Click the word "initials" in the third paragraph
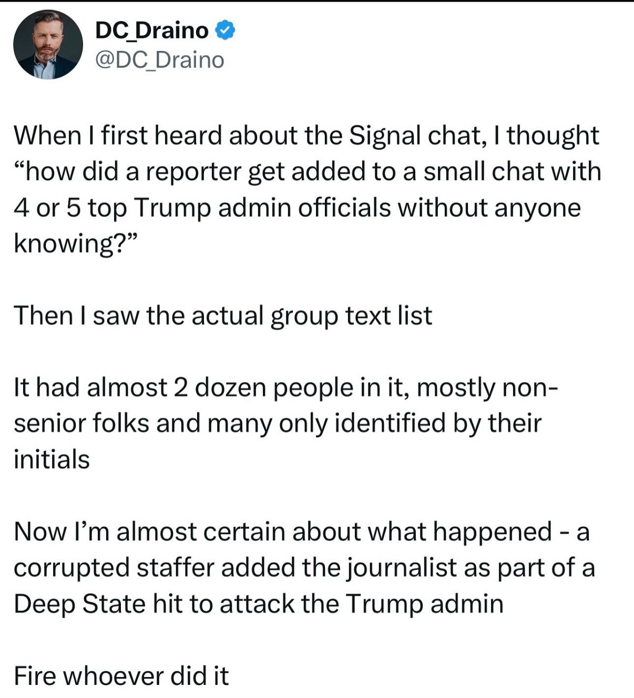Screen dimensions: 634x698 pyautogui.click(x=52, y=459)
